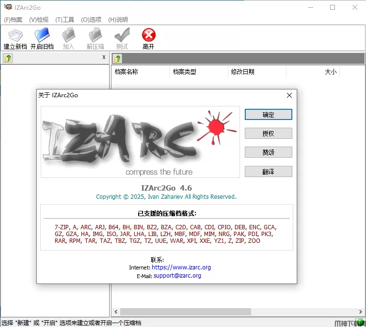Click the 已支援的压缩档格式 heading

[167, 213]
